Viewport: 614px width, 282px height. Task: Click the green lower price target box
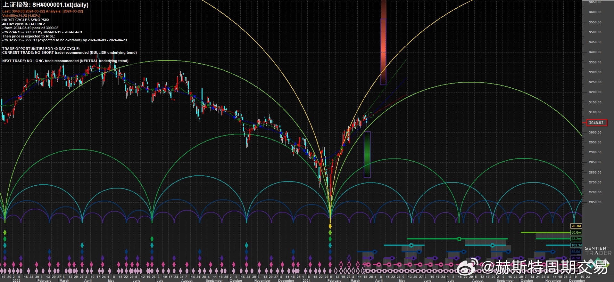point(367,155)
